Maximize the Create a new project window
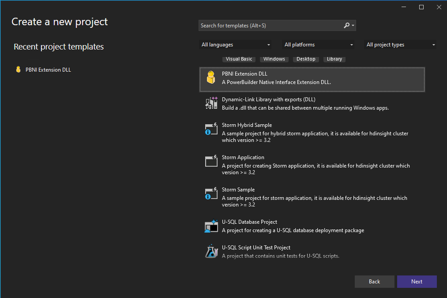This screenshot has height=298, width=447. coord(421,7)
